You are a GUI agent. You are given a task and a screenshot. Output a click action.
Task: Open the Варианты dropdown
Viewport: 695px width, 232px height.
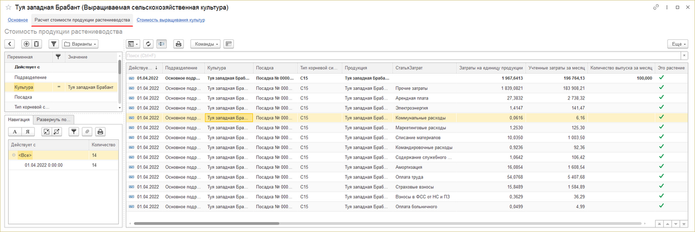(x=80, y=44)
